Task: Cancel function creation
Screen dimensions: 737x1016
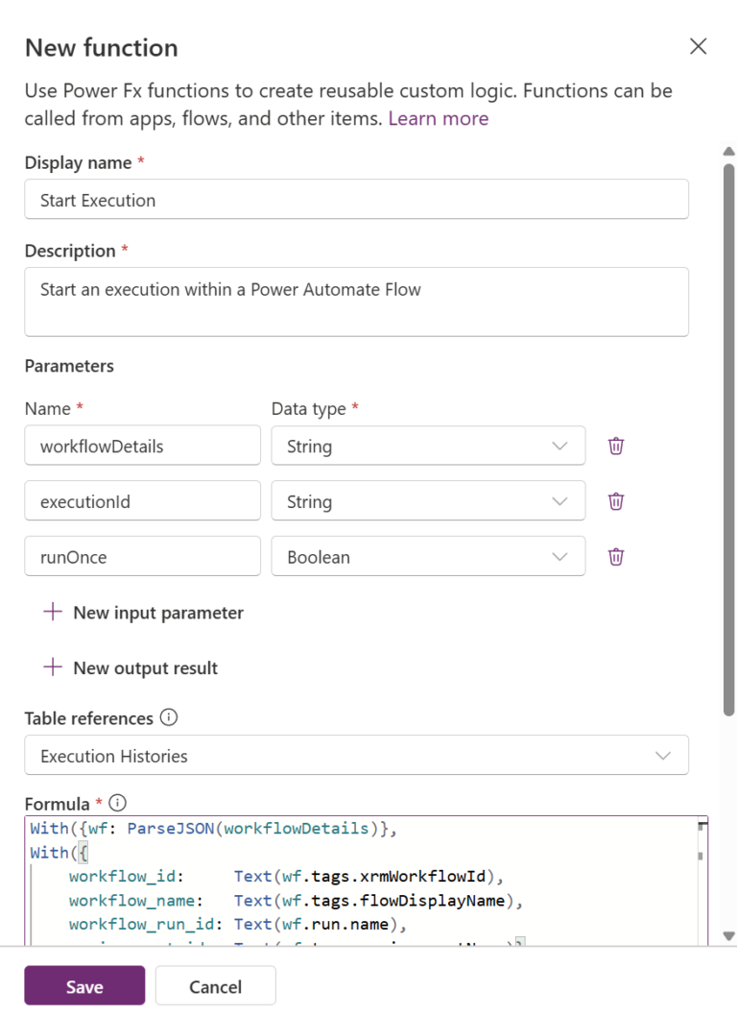Action: 215,985
